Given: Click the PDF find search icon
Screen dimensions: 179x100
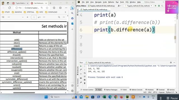Looking at the screenshot, I should (x=59, y=17).
